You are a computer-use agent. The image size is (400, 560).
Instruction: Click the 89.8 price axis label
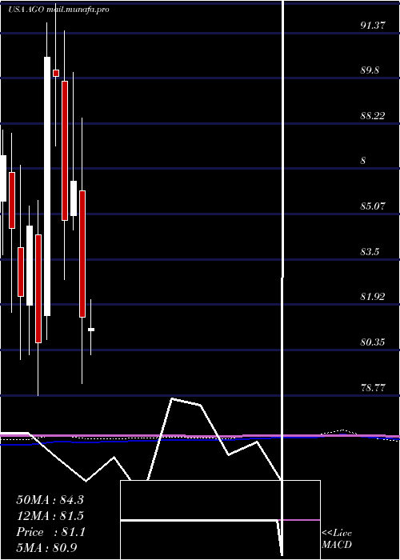point(370,70)
